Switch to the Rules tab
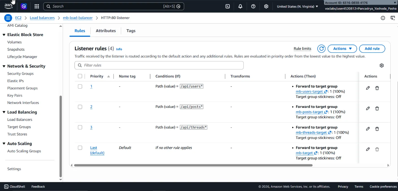The width and height of the screenshot is (398, 191). tap(80, 31)
